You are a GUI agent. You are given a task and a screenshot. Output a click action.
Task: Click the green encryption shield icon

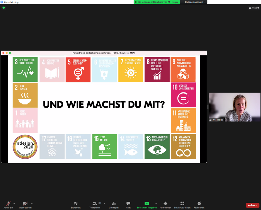(x=4, y=8)
